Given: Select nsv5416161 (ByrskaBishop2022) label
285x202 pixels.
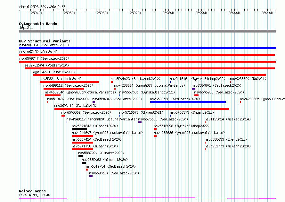Looking at the screenshot, I should (198, 79).
